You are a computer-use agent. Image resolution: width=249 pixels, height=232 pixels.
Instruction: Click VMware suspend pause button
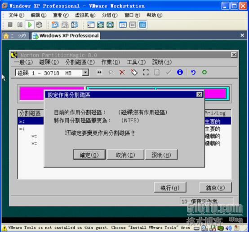tap(20, 25)
